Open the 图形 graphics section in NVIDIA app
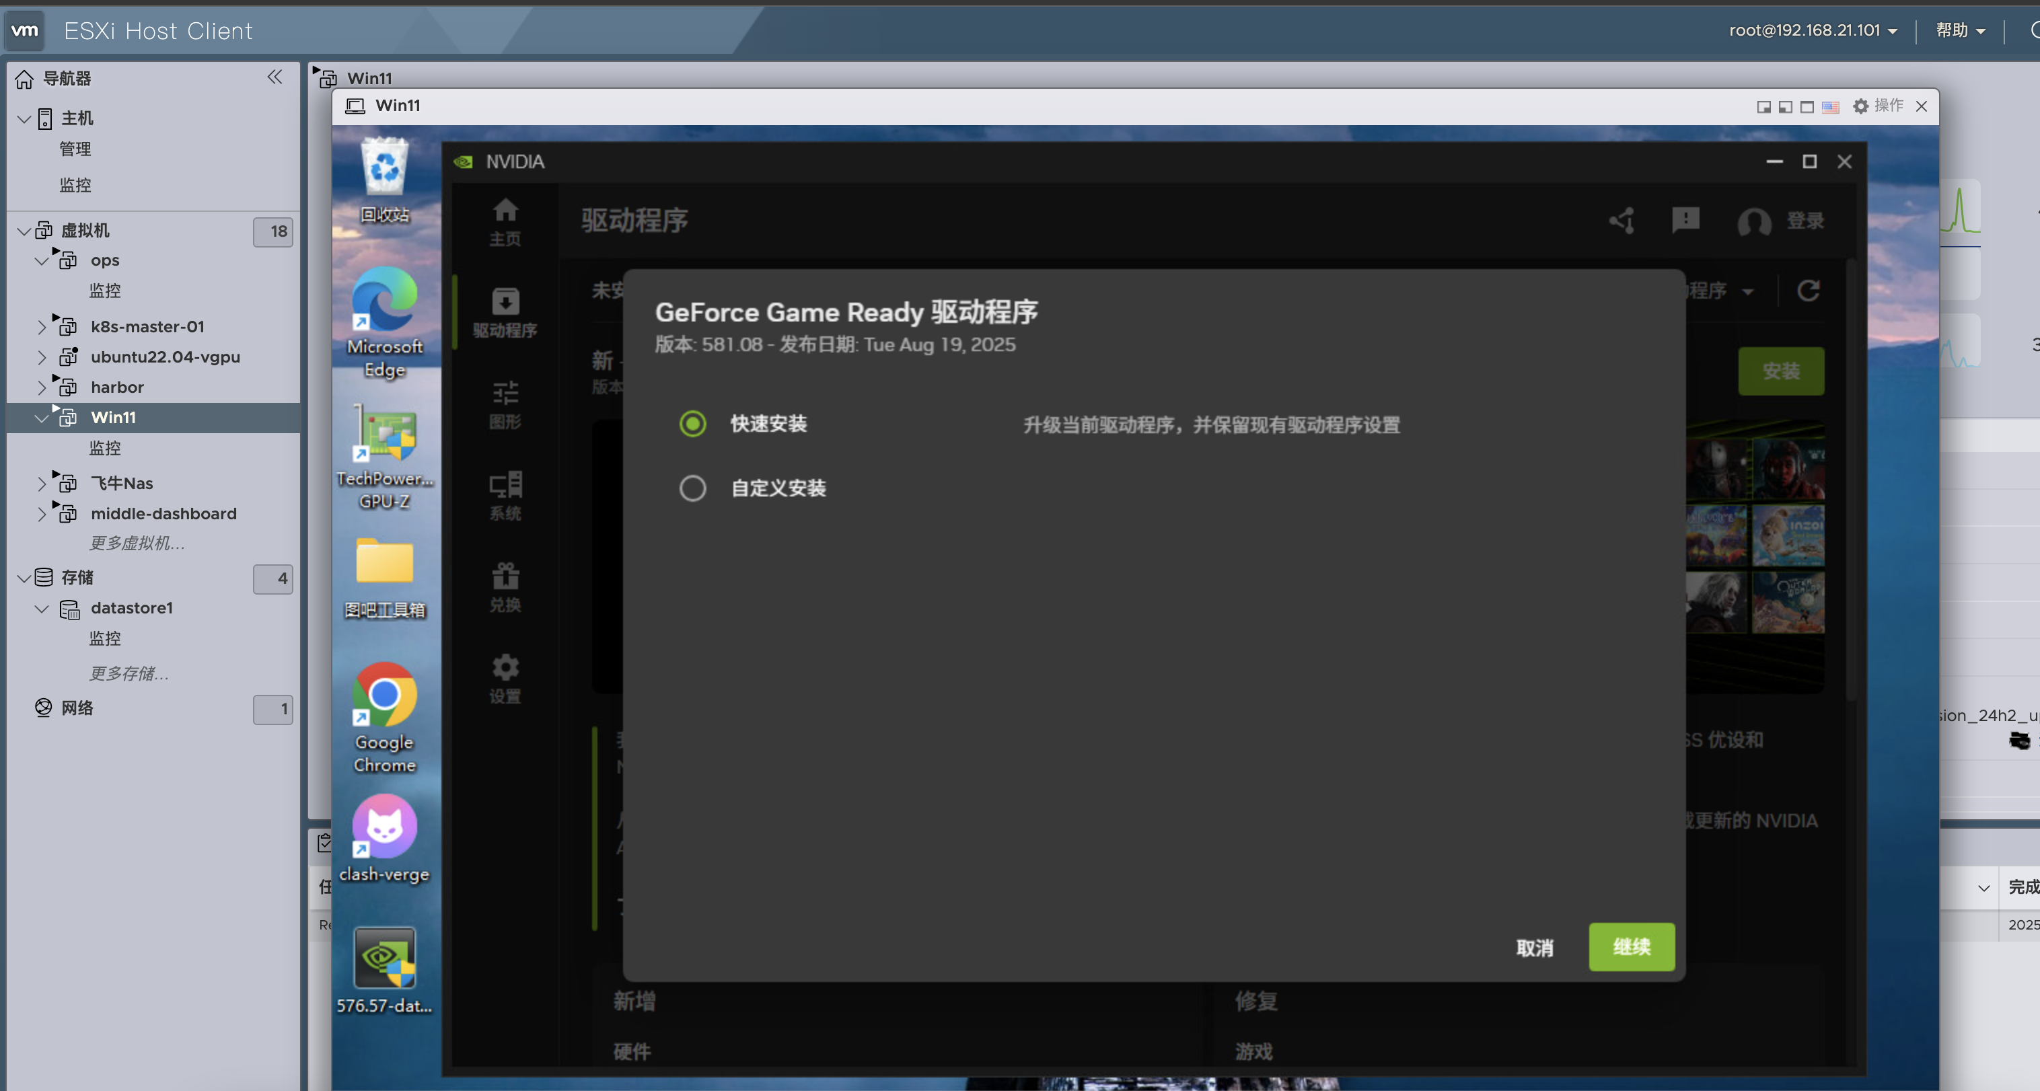Viewport: 2040px width, 1091px height. 505,404
